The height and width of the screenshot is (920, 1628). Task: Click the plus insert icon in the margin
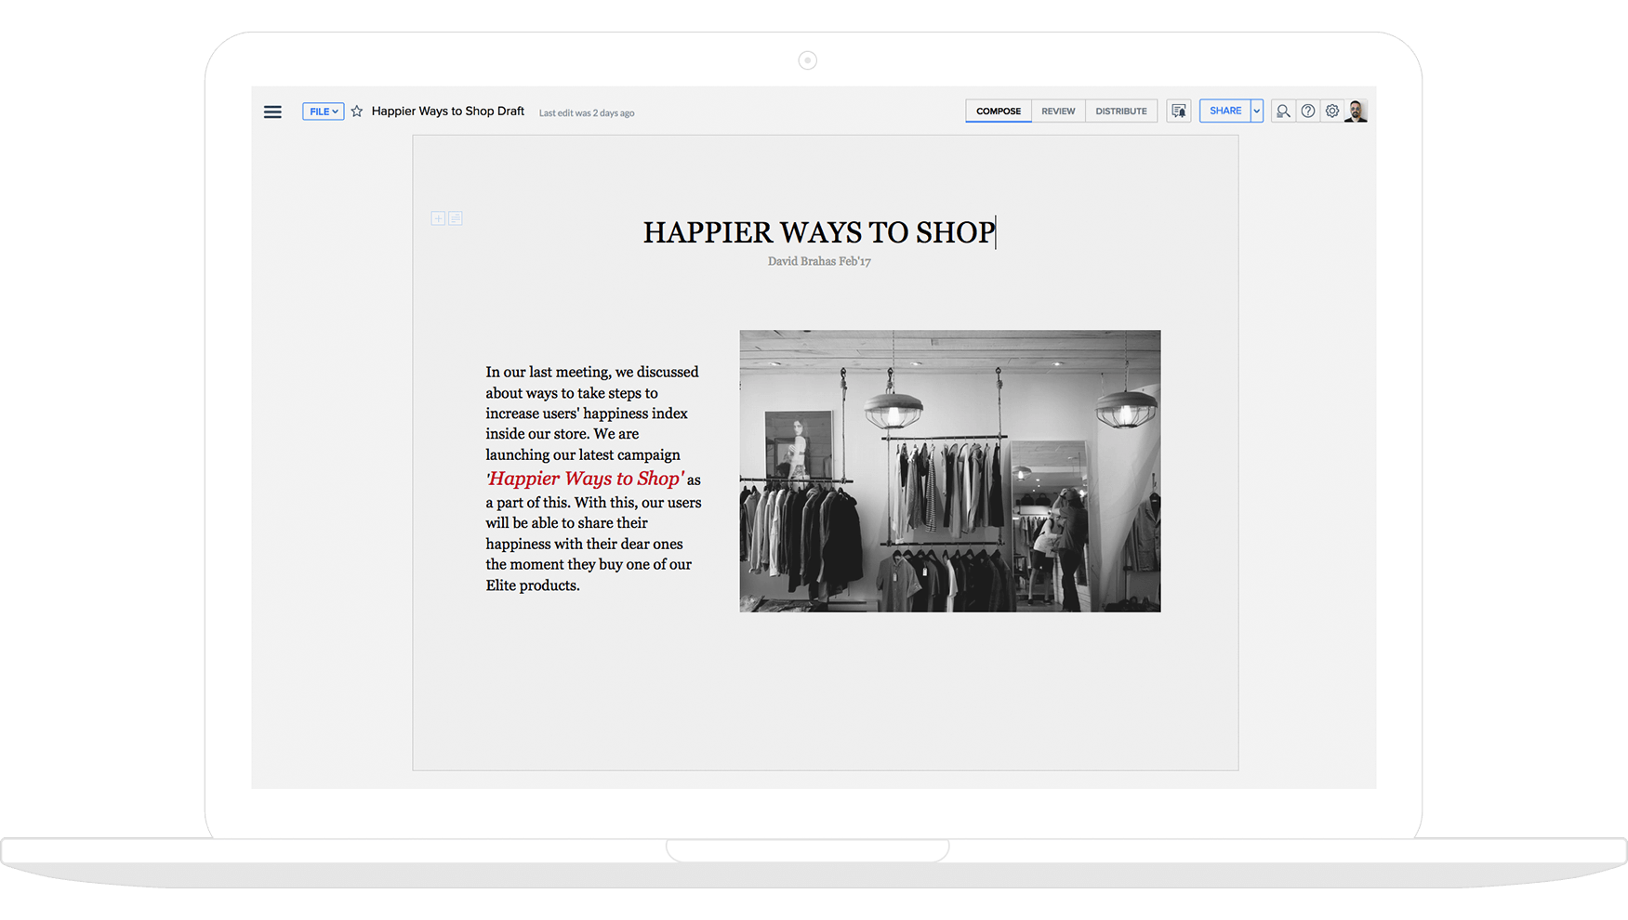point(438,218)
